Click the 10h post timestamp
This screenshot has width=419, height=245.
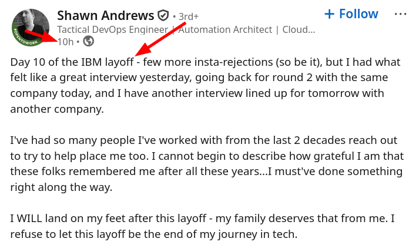click(65, 41)
